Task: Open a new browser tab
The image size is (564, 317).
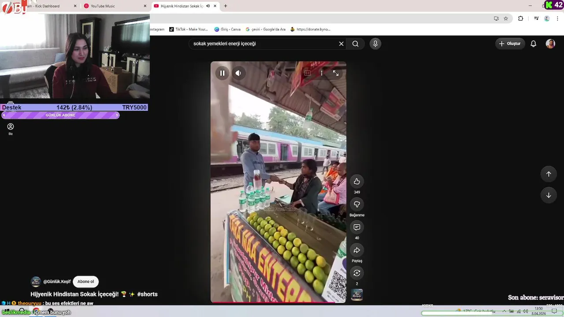Action: tap(226, 6)
